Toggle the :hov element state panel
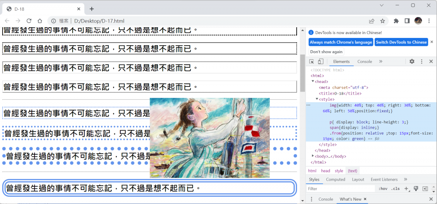 click(x=383, y=189)
